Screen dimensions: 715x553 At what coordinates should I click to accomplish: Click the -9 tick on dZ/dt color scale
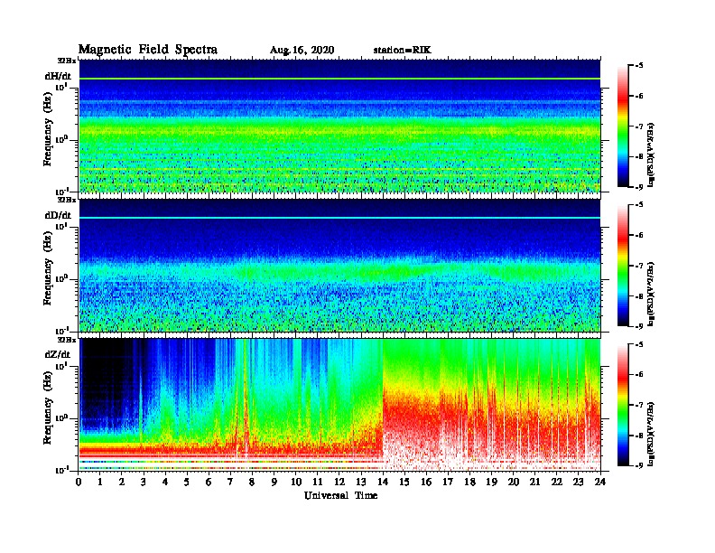pyautogui.click(x=639, y=465)
